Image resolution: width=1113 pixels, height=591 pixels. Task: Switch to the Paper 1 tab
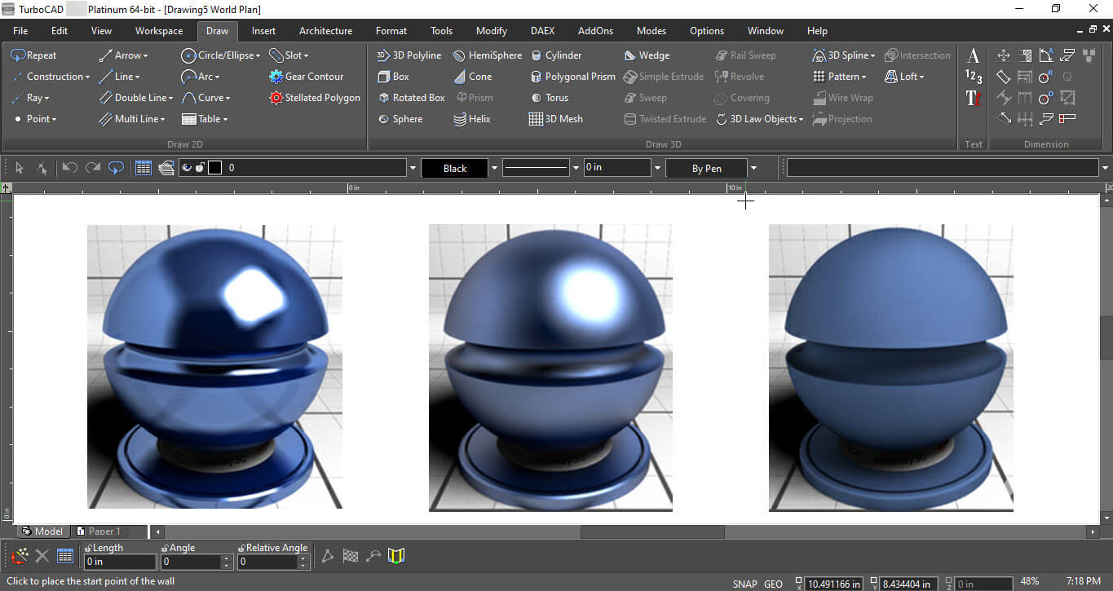coord(104,531)
